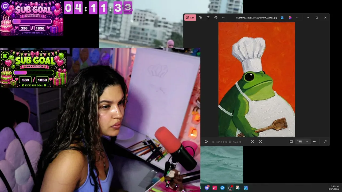Rotate the frog image
This screenshot has height=192, width=342.
(x=200, y=18)
